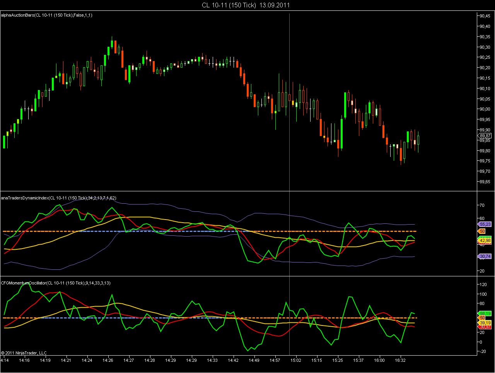Click the 60 level on the TDI axis
495x373 pixels.
[482, 218]
